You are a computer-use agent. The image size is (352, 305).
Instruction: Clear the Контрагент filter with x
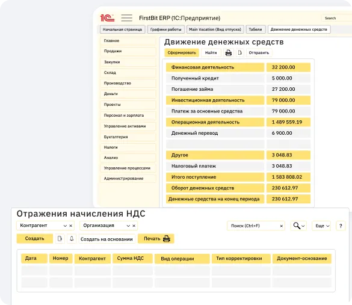point(70,226)
